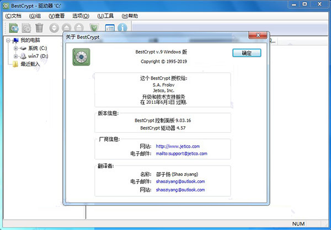Screen dimensions: 331x230
Task: Open the mailto:support@jetico.com link
Action: click(181, 154)
